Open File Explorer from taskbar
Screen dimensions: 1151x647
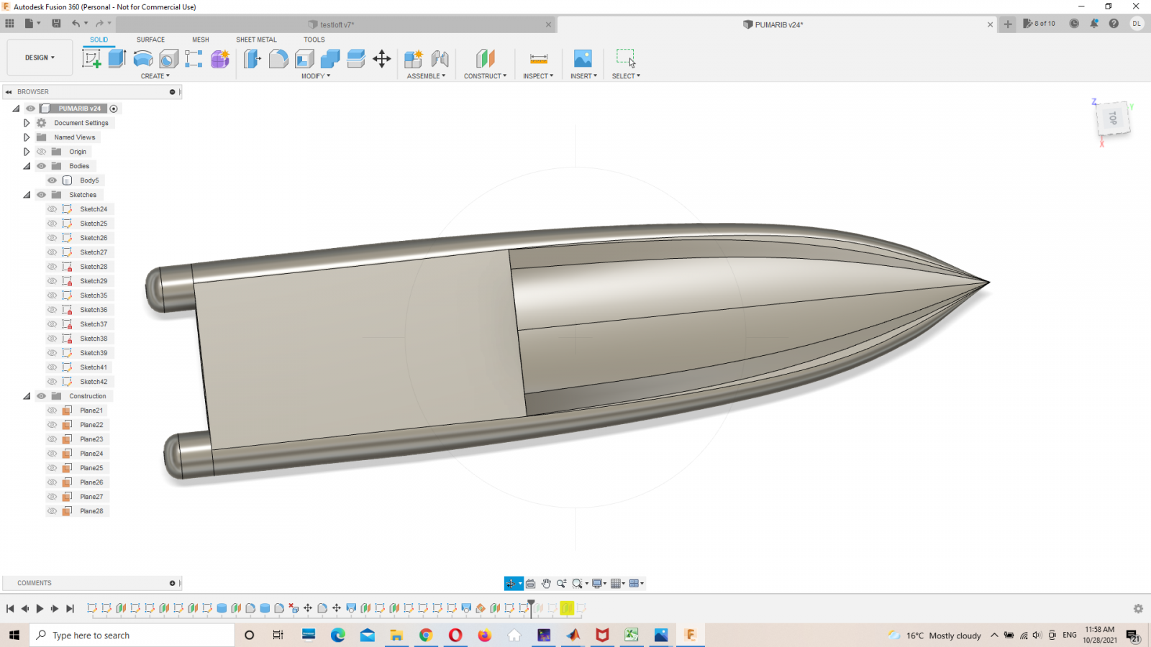point(396,635)
